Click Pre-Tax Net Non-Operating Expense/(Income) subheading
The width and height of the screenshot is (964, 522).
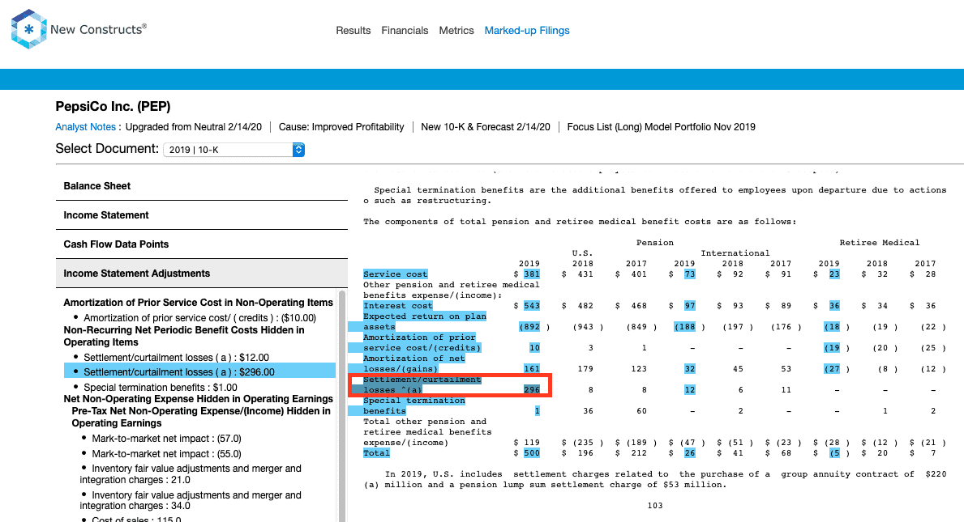click(201, 417)
